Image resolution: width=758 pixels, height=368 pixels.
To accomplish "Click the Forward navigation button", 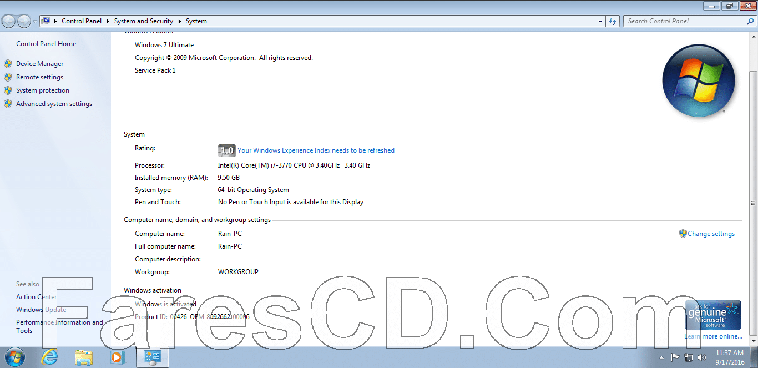I will 24,21.
